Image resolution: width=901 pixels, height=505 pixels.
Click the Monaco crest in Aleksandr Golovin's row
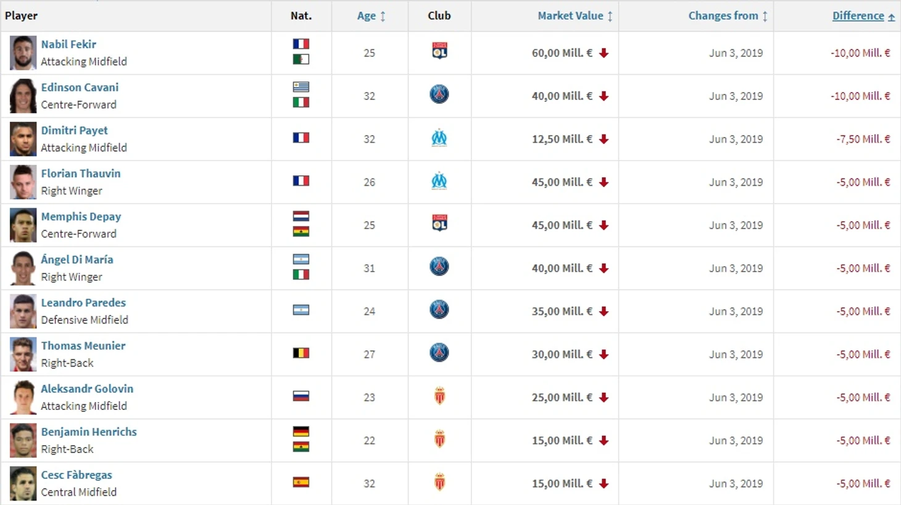[439, 396]
